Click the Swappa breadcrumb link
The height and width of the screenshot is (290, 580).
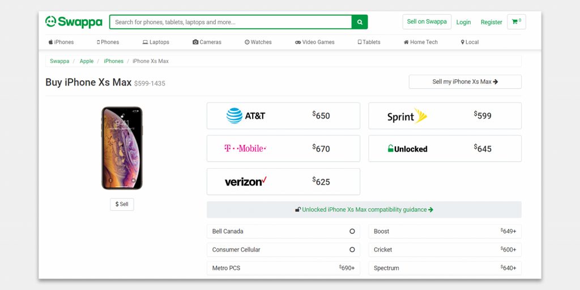59,61
